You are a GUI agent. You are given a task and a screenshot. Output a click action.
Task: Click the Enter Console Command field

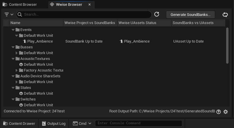coord(138,123)
